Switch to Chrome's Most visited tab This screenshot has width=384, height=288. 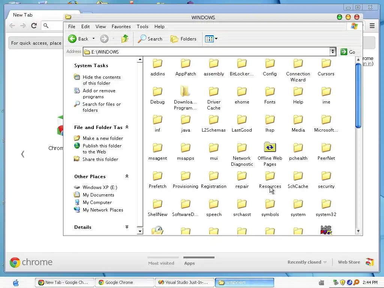161,263
